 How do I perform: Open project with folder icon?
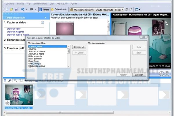(x=11, y=10)
